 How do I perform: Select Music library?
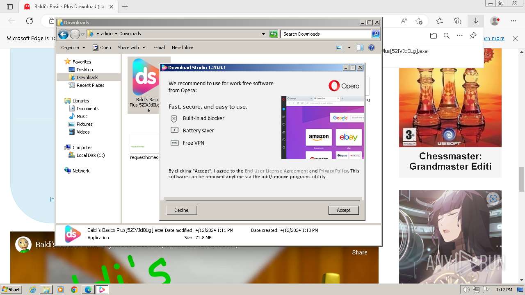pos(82,116)
